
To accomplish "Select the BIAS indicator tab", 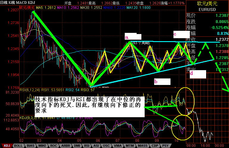I will click(x=31, y=146).
